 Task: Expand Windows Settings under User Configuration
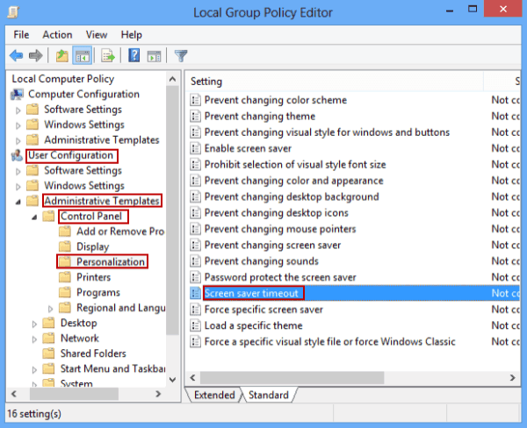(18, 186)
